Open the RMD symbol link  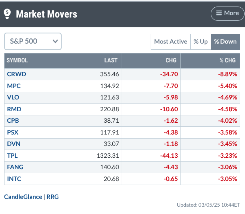[14, 109]
